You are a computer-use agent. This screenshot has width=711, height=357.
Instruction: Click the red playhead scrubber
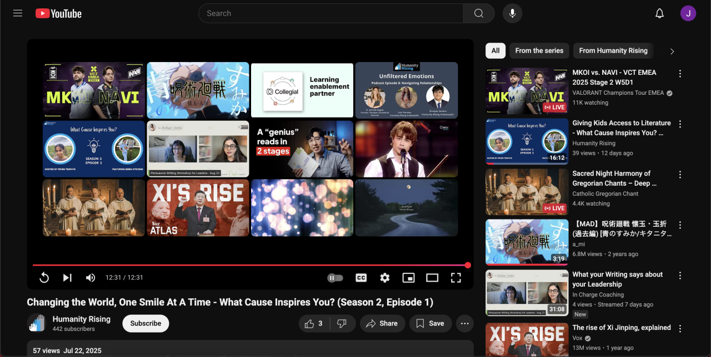[x=468, y=265]
